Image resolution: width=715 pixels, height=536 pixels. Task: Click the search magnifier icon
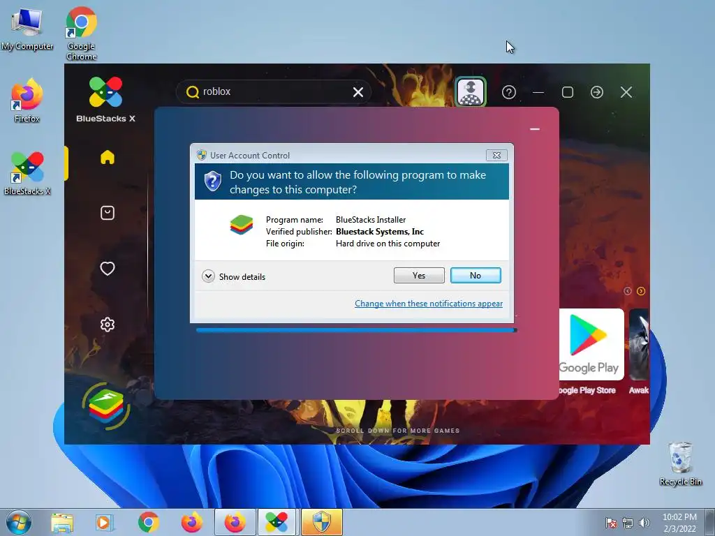click(193, 92)
